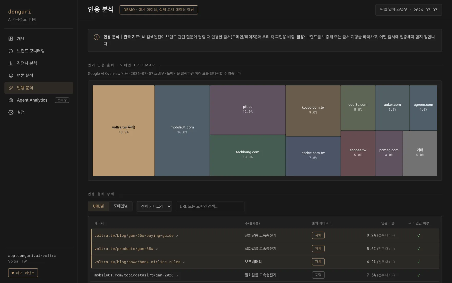This screenshot has height=283, width=452.
Task: Open external link arrow for gan-65w-buying-guide
Action: click(177, 236)
